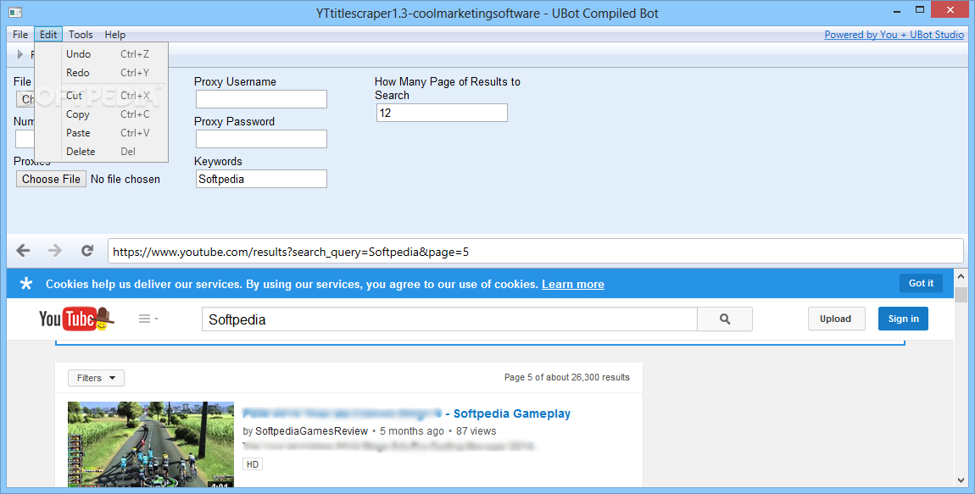This screenshot has height=494, width=975.
Task: Open the File menu
Action: point(19,35)
